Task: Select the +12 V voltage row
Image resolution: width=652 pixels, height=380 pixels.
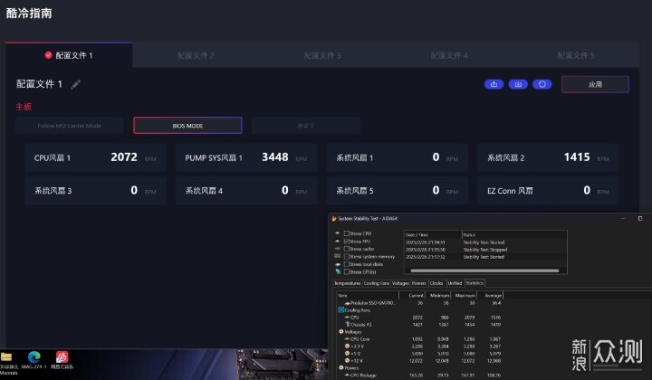Action: pyautogui.click(x=420, y=360)
